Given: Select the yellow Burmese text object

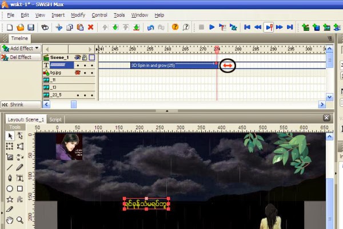Looking at the screenshot, I should pos(146,204).
